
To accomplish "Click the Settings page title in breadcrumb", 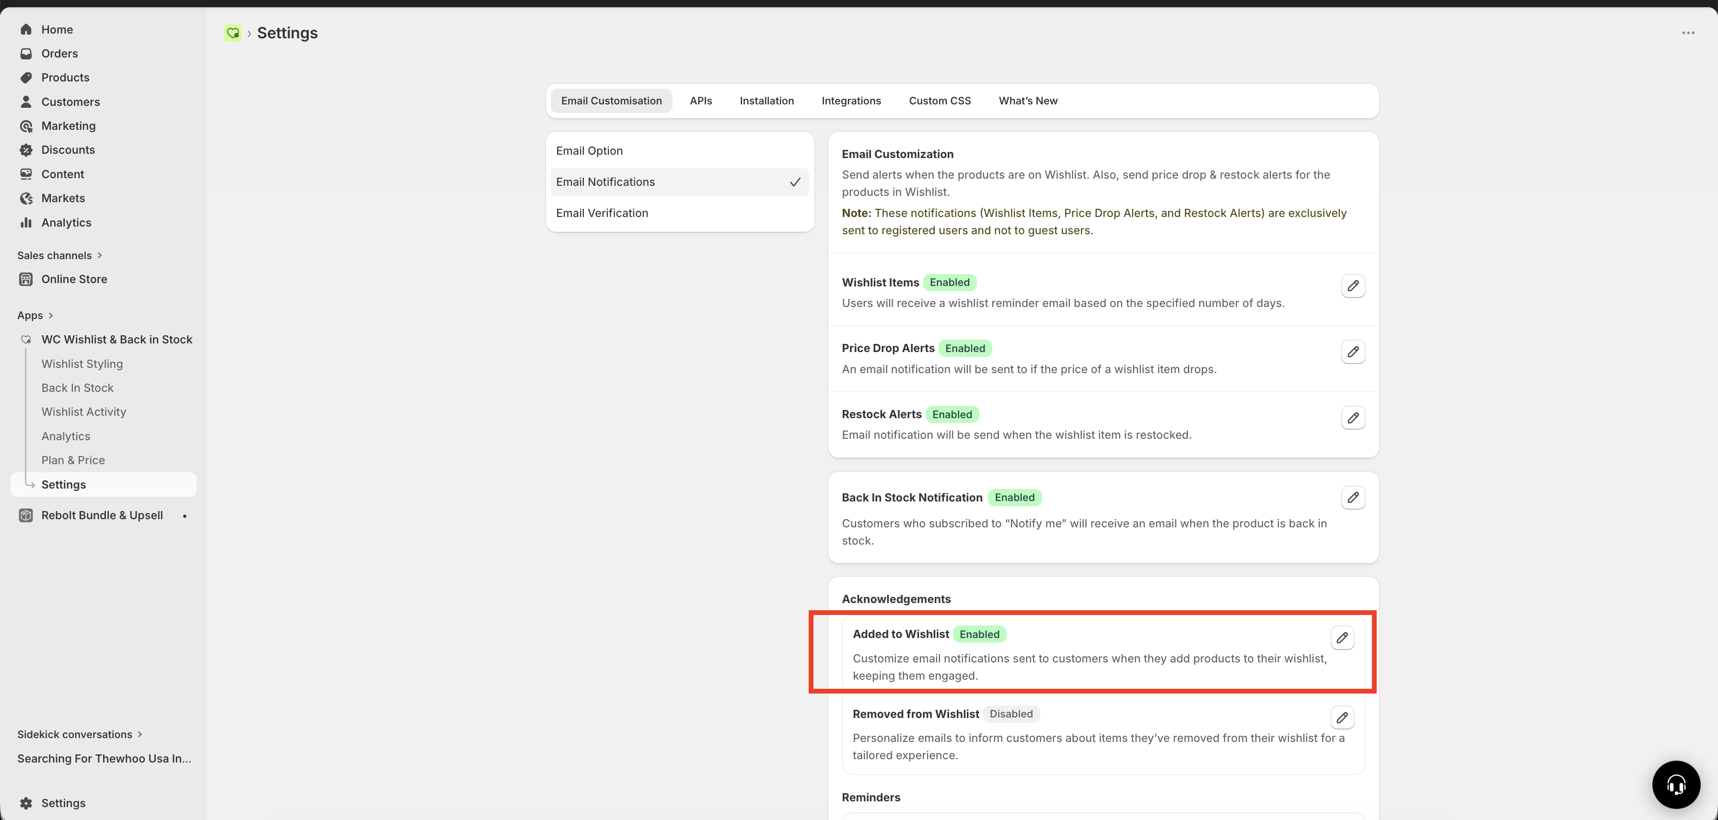I will click(x=287, y=33).
